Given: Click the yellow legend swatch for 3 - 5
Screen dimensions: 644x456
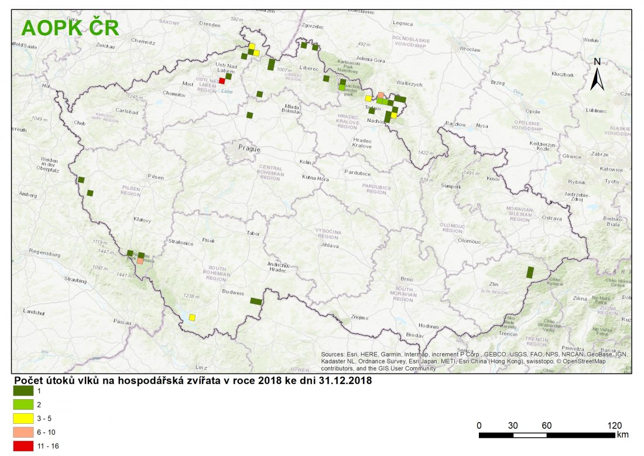Looking at the screenshot, I should (25, 418).
